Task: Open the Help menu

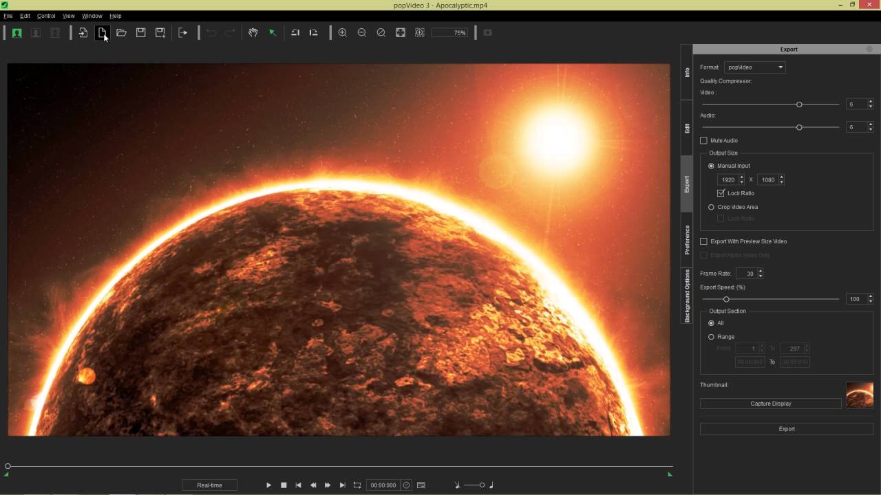Action: (x=116, y=16)
